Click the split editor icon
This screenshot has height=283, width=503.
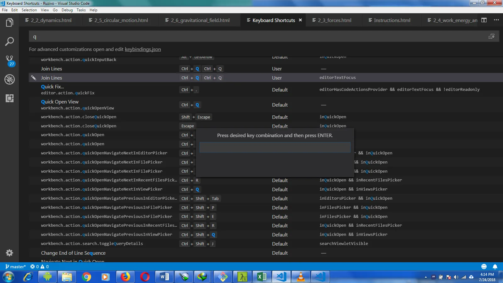(x=484, y=20)
